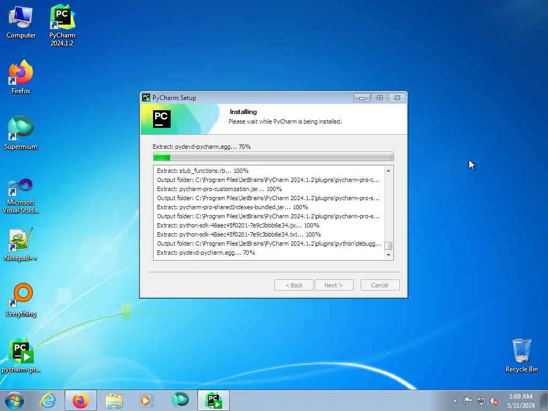The height and width of the screenshot is (411, 548).
Task: Click the 'Installing' header text
Action: (243, 112)
